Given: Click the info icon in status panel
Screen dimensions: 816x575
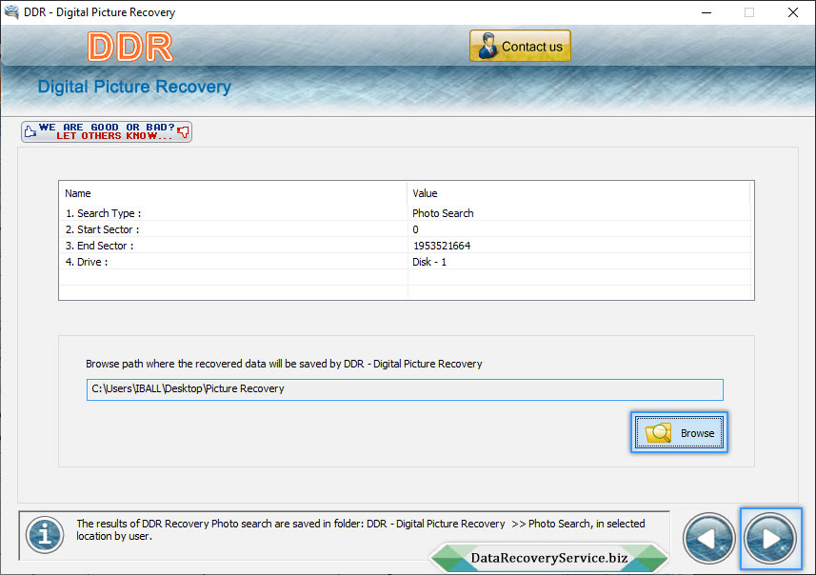Looking at the screenshot, I should point(45,535).
